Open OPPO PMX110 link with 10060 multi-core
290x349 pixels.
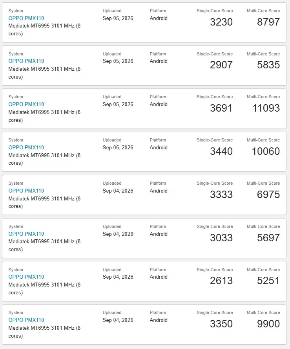[x=26, y=147]
